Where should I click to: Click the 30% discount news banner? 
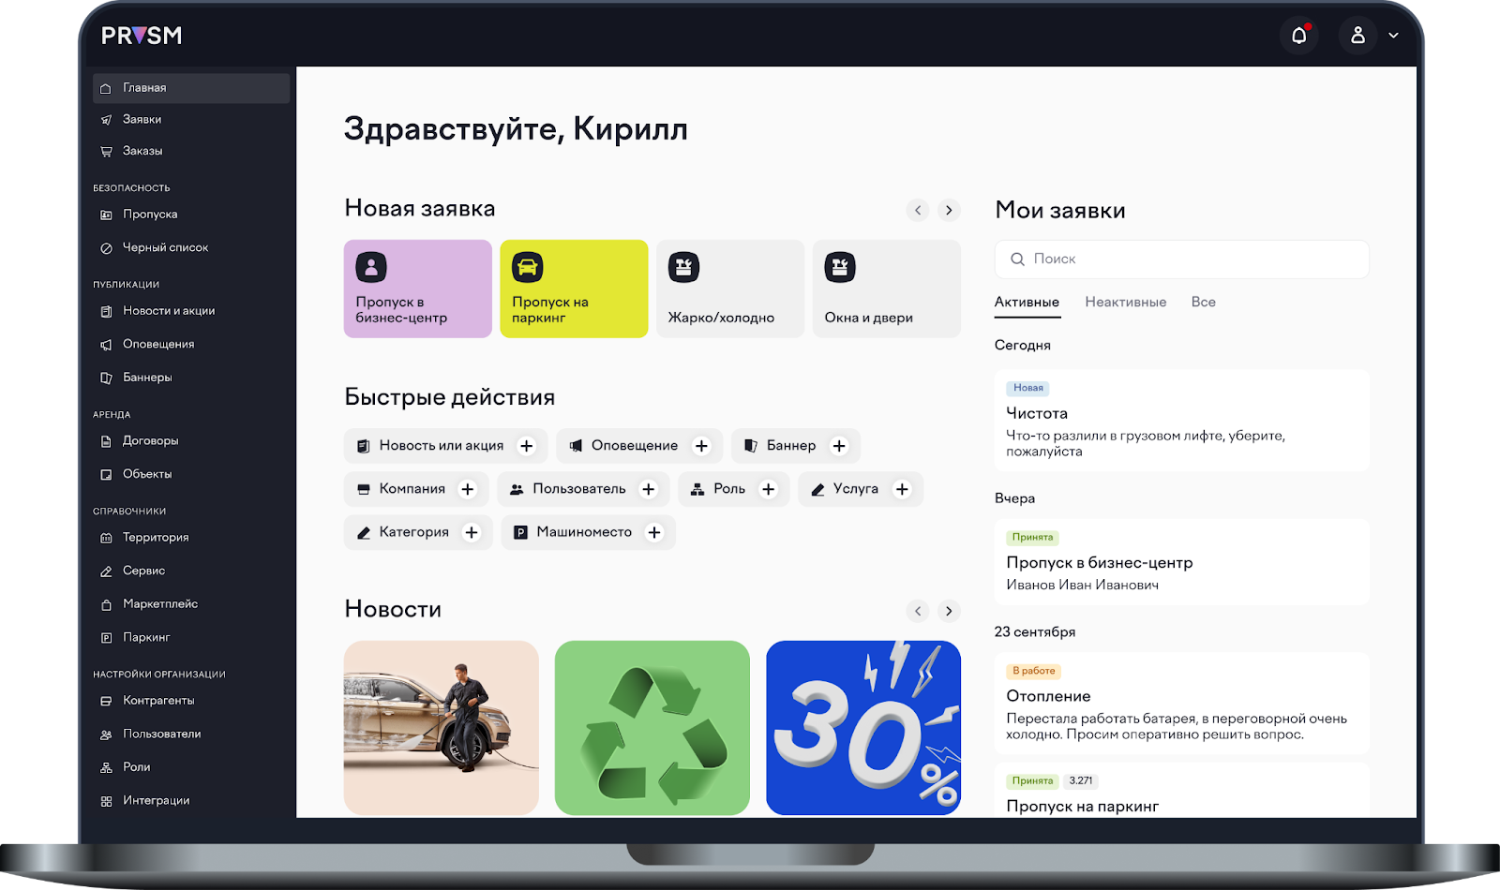pos(862,728)
